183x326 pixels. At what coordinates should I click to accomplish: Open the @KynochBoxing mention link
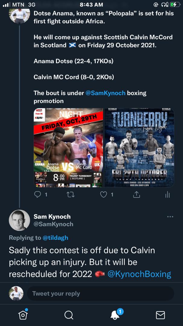(139, 274)
